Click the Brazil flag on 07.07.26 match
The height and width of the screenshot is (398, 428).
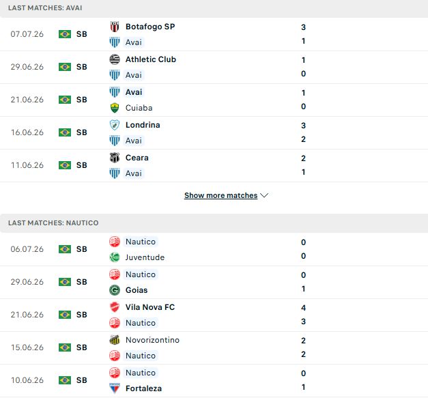click(65, 34)
